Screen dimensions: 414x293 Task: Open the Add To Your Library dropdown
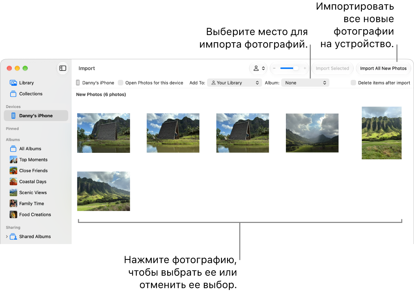pos(235,83)
